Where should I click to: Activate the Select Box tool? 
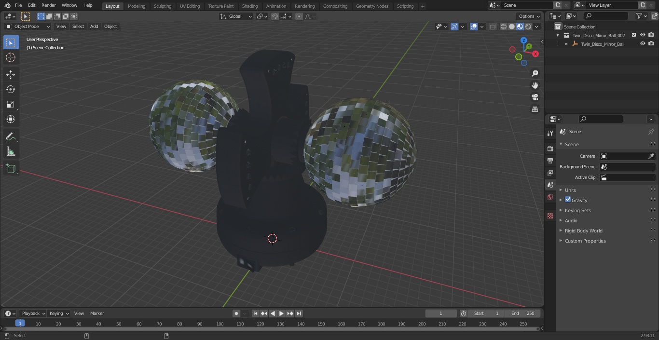pyautogui.click(x=11, y=42)
